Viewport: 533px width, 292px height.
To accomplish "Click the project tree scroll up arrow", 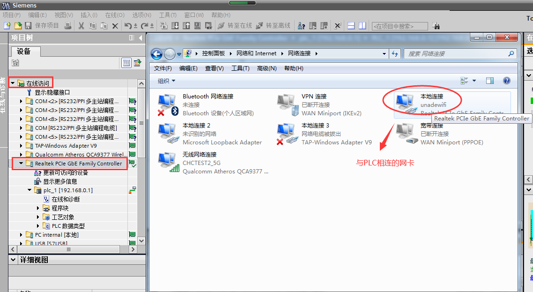I will [x=141, y=83].
